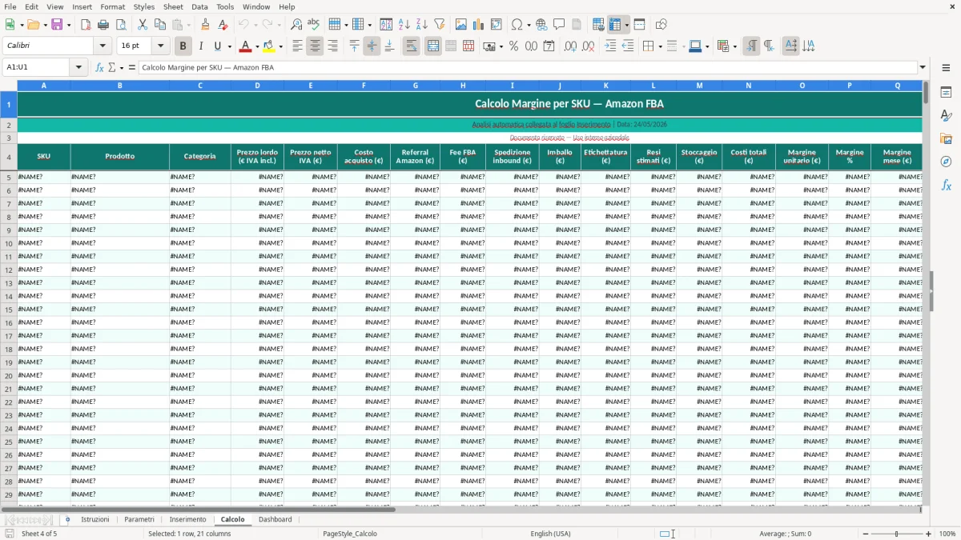Expand the Name Box dropdown
This screenshot has width=961, height=540.
tap(79, 67)
